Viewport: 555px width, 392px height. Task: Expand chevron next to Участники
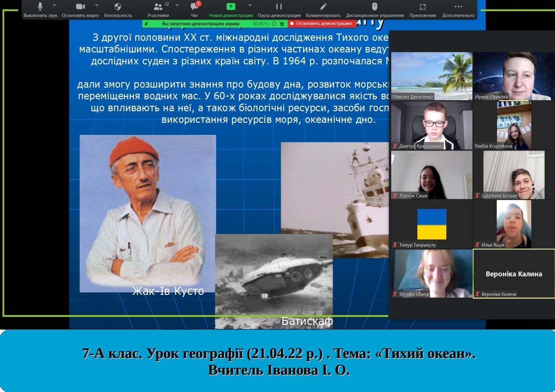tap(177, 6)
